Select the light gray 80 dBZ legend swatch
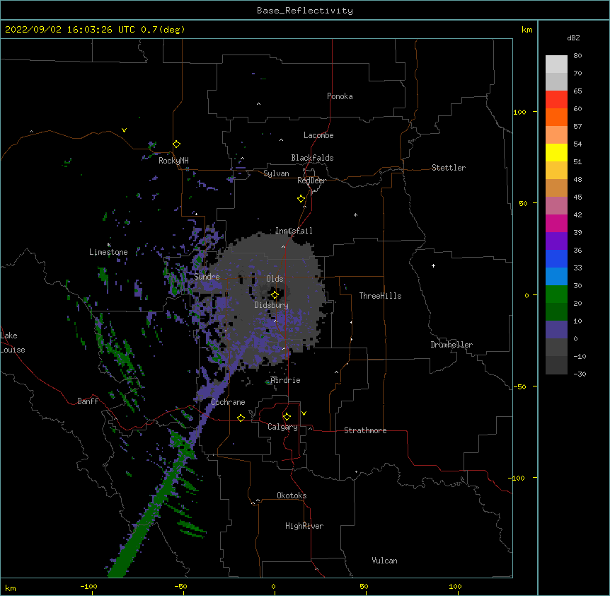 556,64
